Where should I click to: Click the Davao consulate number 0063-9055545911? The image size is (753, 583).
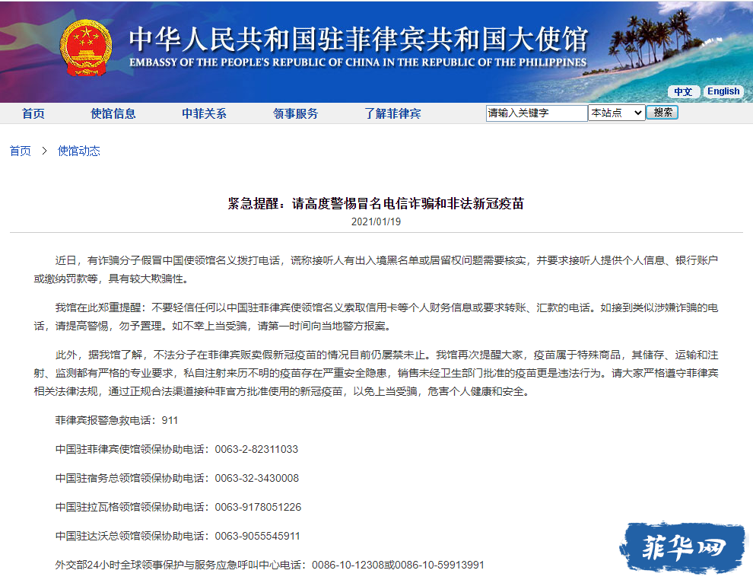click(257, 536)
